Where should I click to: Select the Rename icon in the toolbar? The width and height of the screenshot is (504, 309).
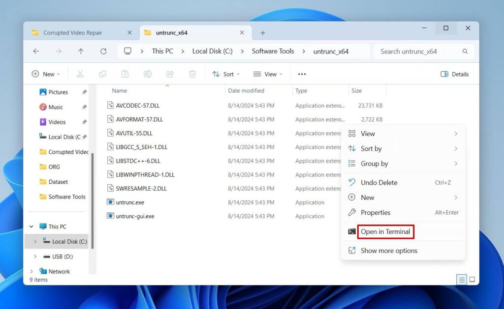(x=147, y=74)
